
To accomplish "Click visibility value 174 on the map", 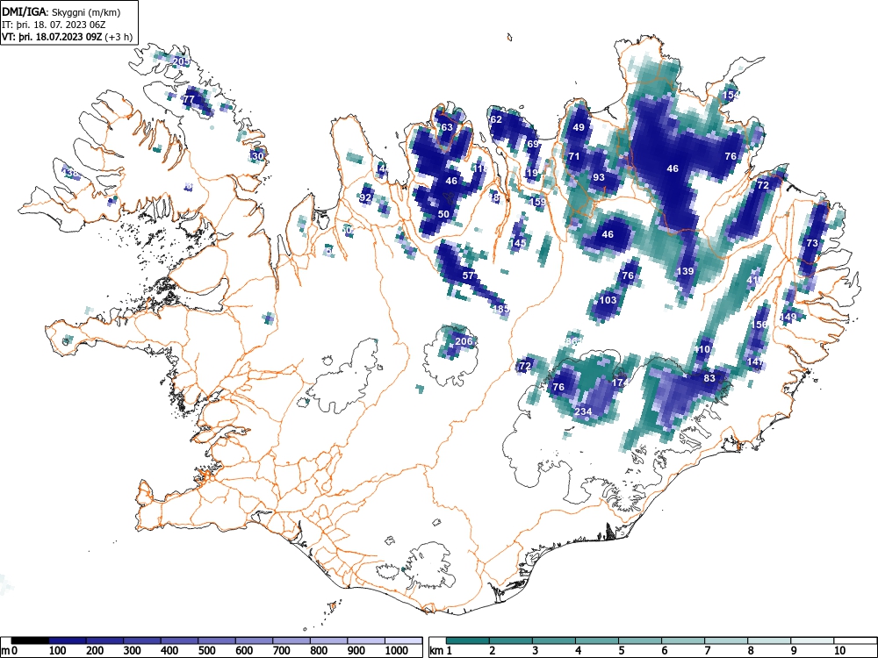I will pos(619,383).
